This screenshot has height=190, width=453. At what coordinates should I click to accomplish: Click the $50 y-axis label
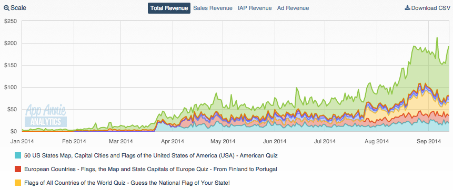(x=13, y=109)
